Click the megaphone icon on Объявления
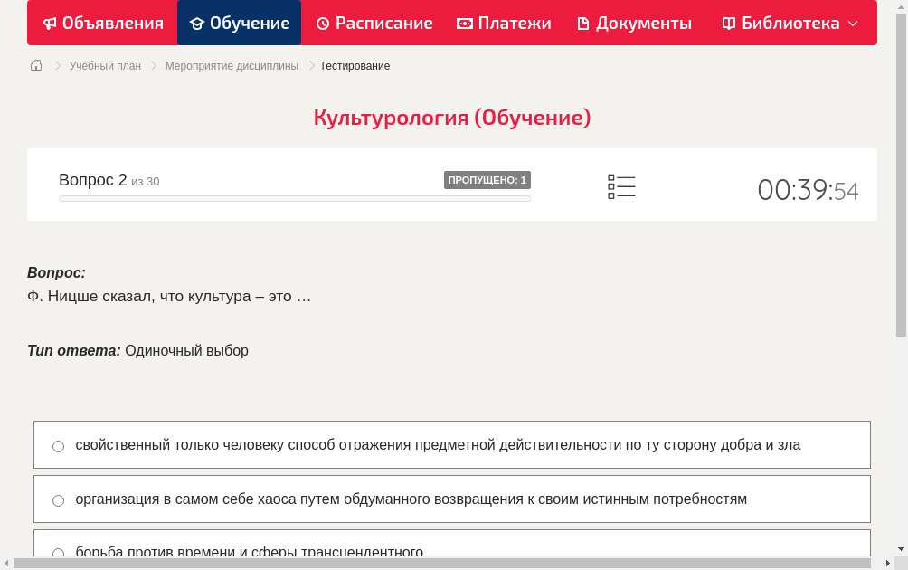This screenshot has width=908, height=570. pyautogui.click(x=49, y=23)
